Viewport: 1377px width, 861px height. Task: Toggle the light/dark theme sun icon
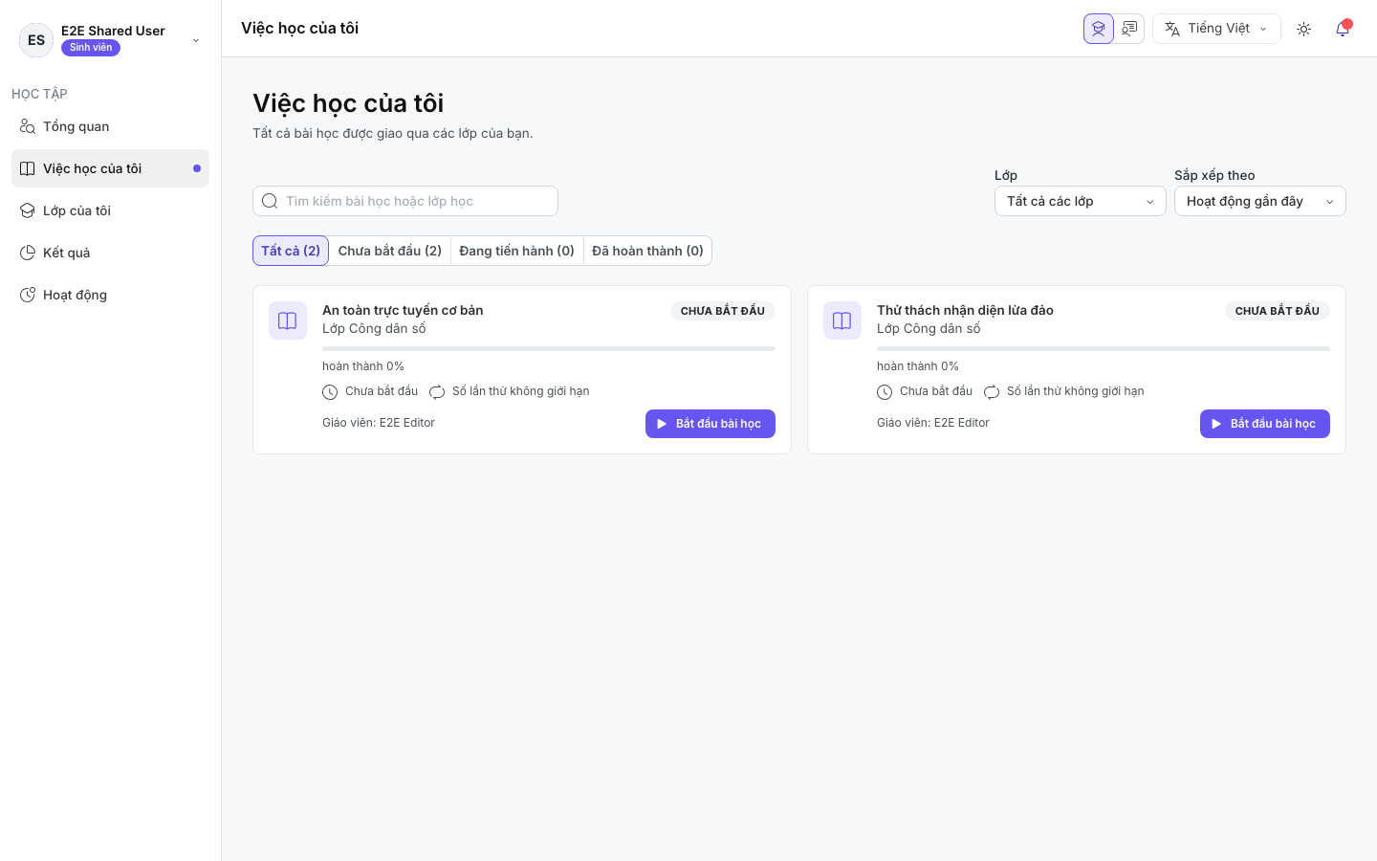1303,29
